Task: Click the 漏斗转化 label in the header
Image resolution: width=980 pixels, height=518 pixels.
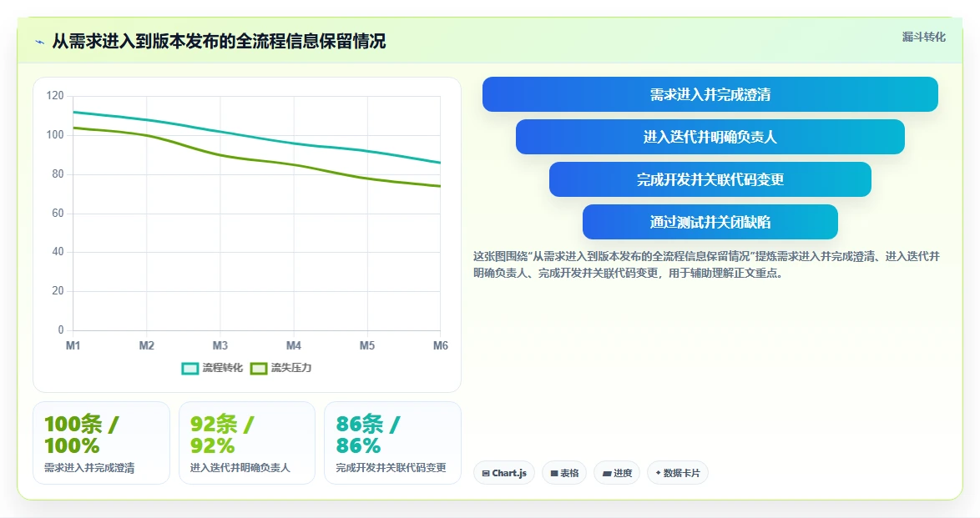Action: click(924, 37)
